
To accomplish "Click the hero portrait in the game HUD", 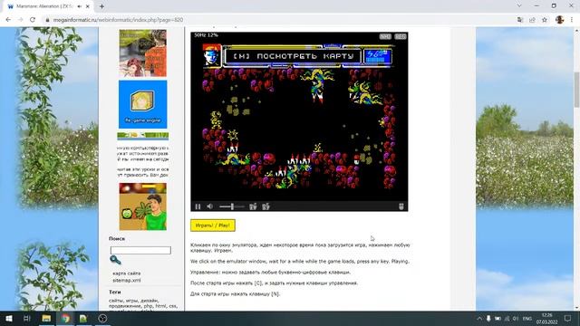I will (x=211, y=55).
